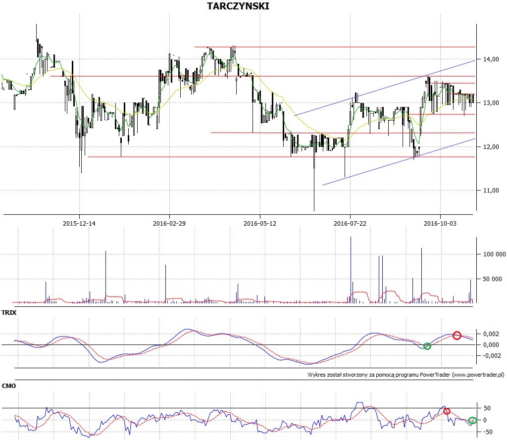This screenshot has height=440, width=507.
Task: Click the TRIX indicator label
Action: (x=9, y=313)
